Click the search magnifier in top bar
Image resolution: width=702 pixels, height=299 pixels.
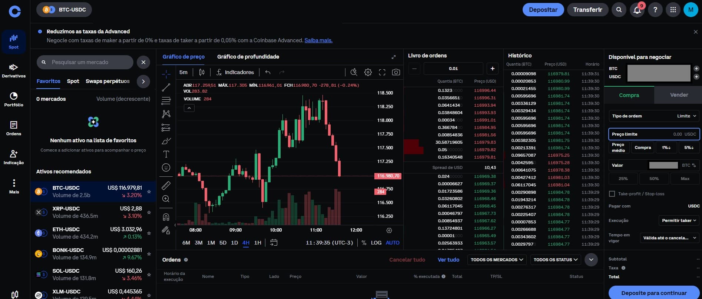click(x=619, y=10)
